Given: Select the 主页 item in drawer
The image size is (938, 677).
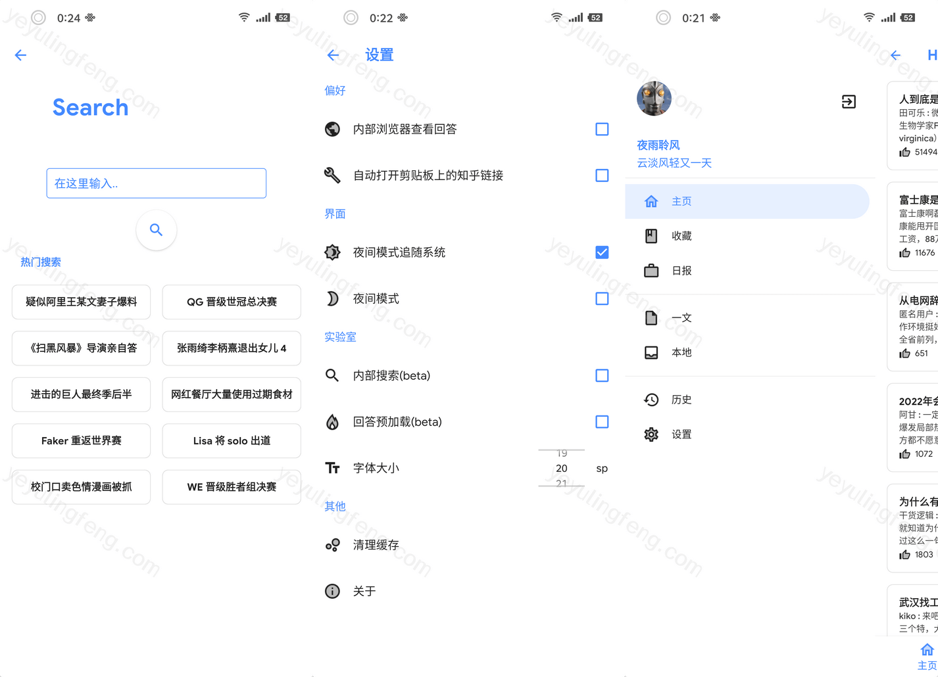Looking at the screenshot, I should 747,201.
